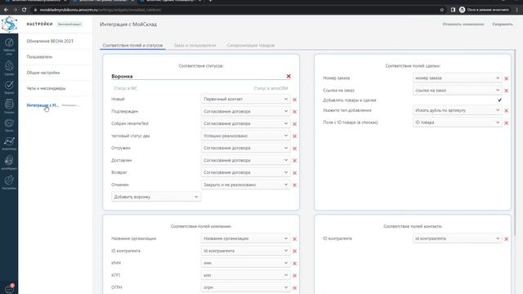Remove the Отменен status mapping row

point(294,185)
